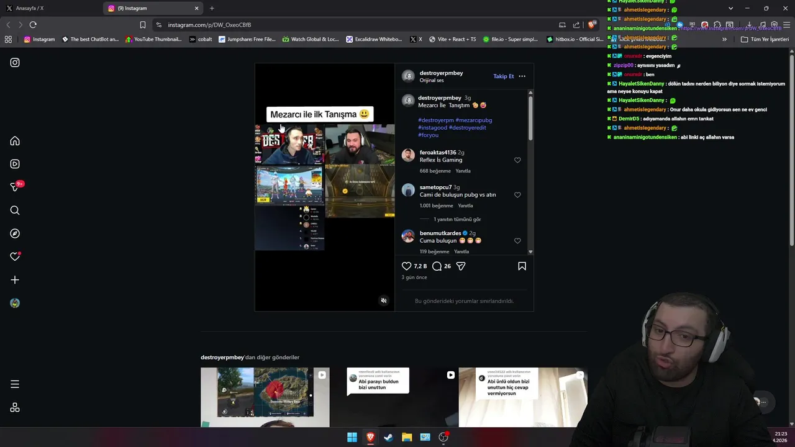This screenshot has height=447, width=795.
Task: Open the Instagram bookmark in bookmarks bar
Action: pos(39,39)
